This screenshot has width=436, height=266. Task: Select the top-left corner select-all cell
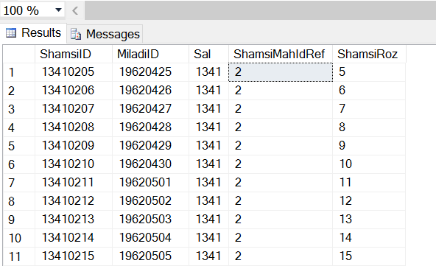(x=19, y=54)
